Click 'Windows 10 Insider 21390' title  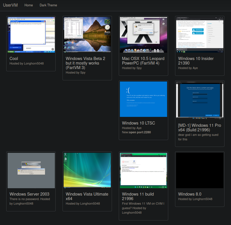[196, 61]
